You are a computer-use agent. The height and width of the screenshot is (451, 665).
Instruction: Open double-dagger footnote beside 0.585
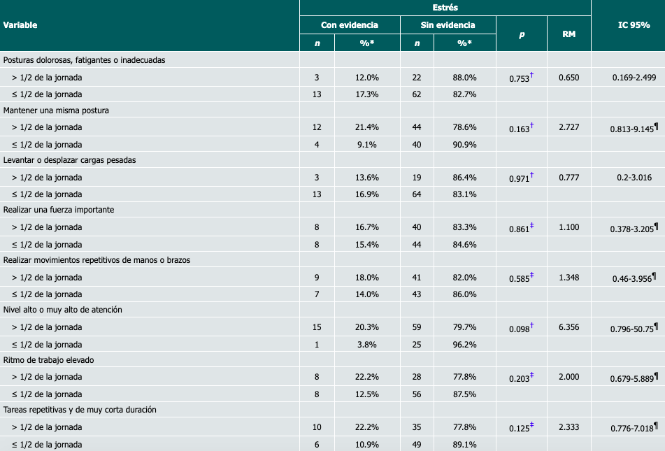click(532, 275)
